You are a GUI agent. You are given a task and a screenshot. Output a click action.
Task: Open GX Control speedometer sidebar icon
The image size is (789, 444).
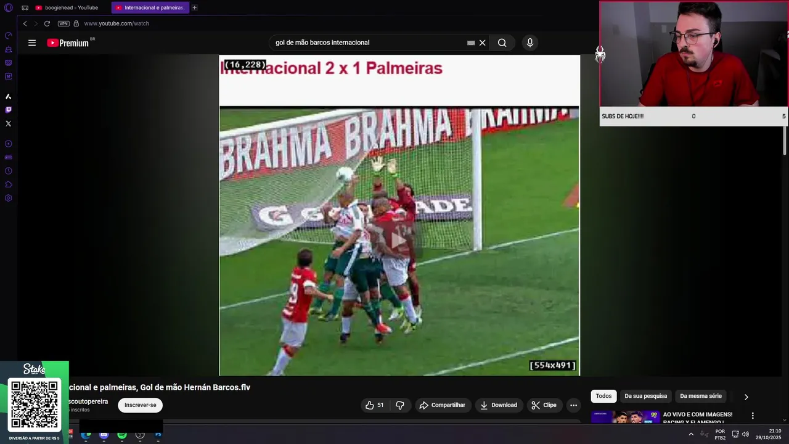(x=9, y=36)
